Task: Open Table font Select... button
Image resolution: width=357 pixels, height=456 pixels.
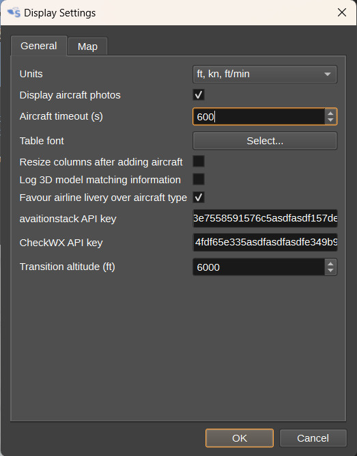Action: [x=265, y=141]
